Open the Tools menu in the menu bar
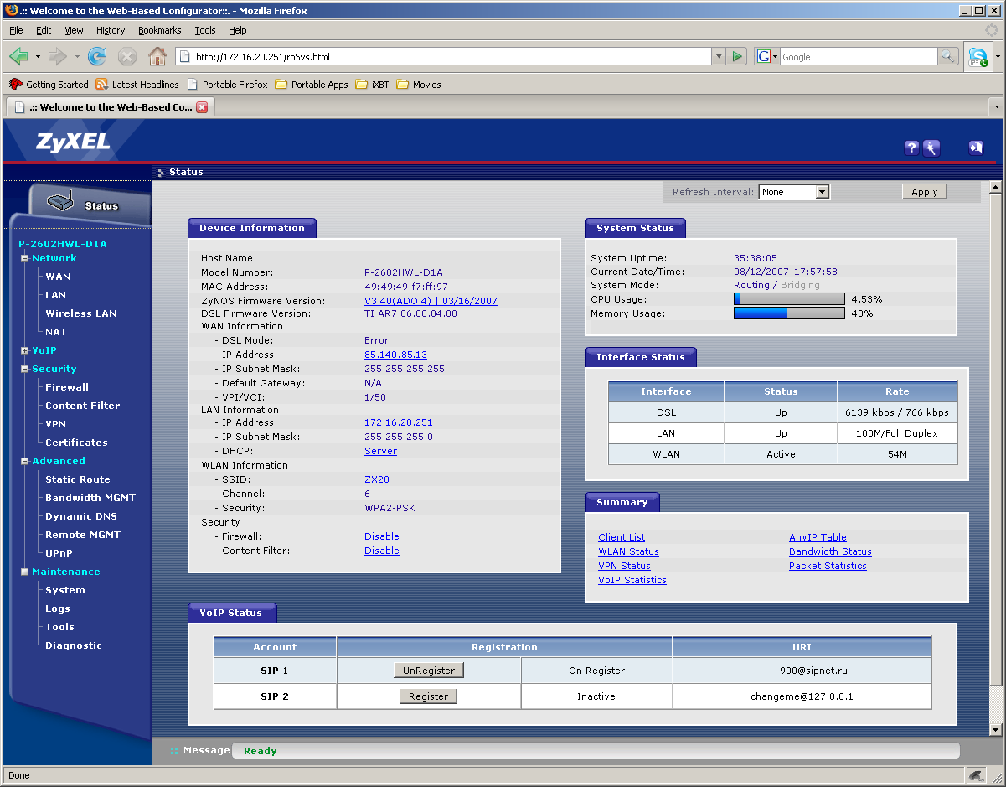This screenshot has width=1006, height=787. pyautogui.click(x=205, y=30)
